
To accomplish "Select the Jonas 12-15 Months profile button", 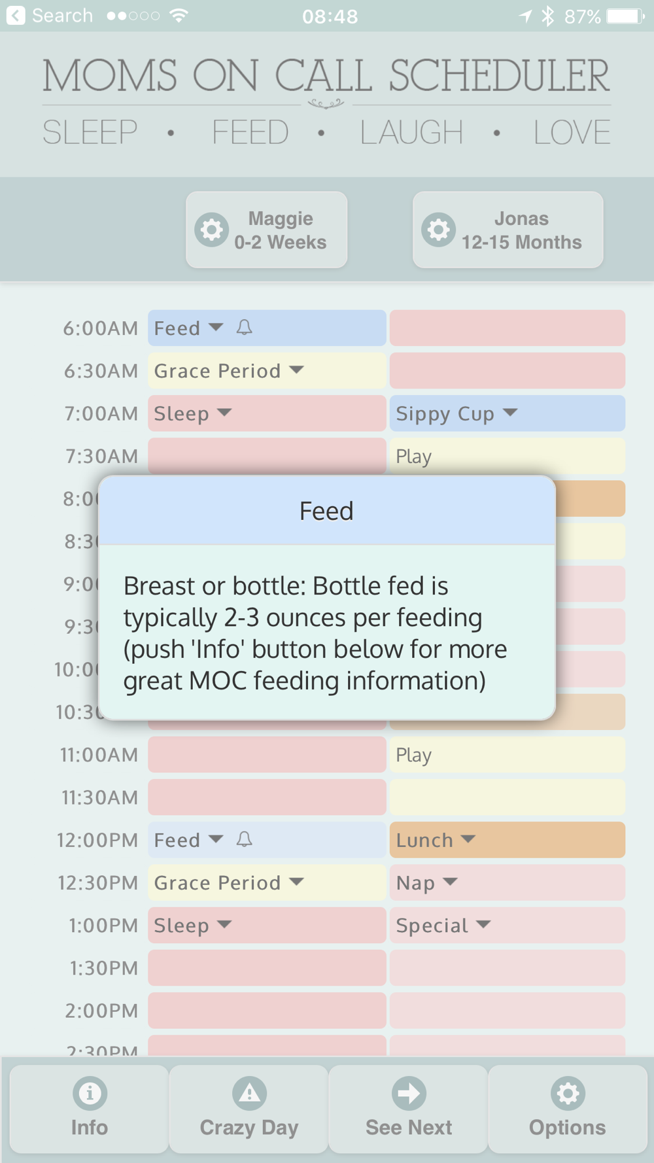I will (508, 230).
